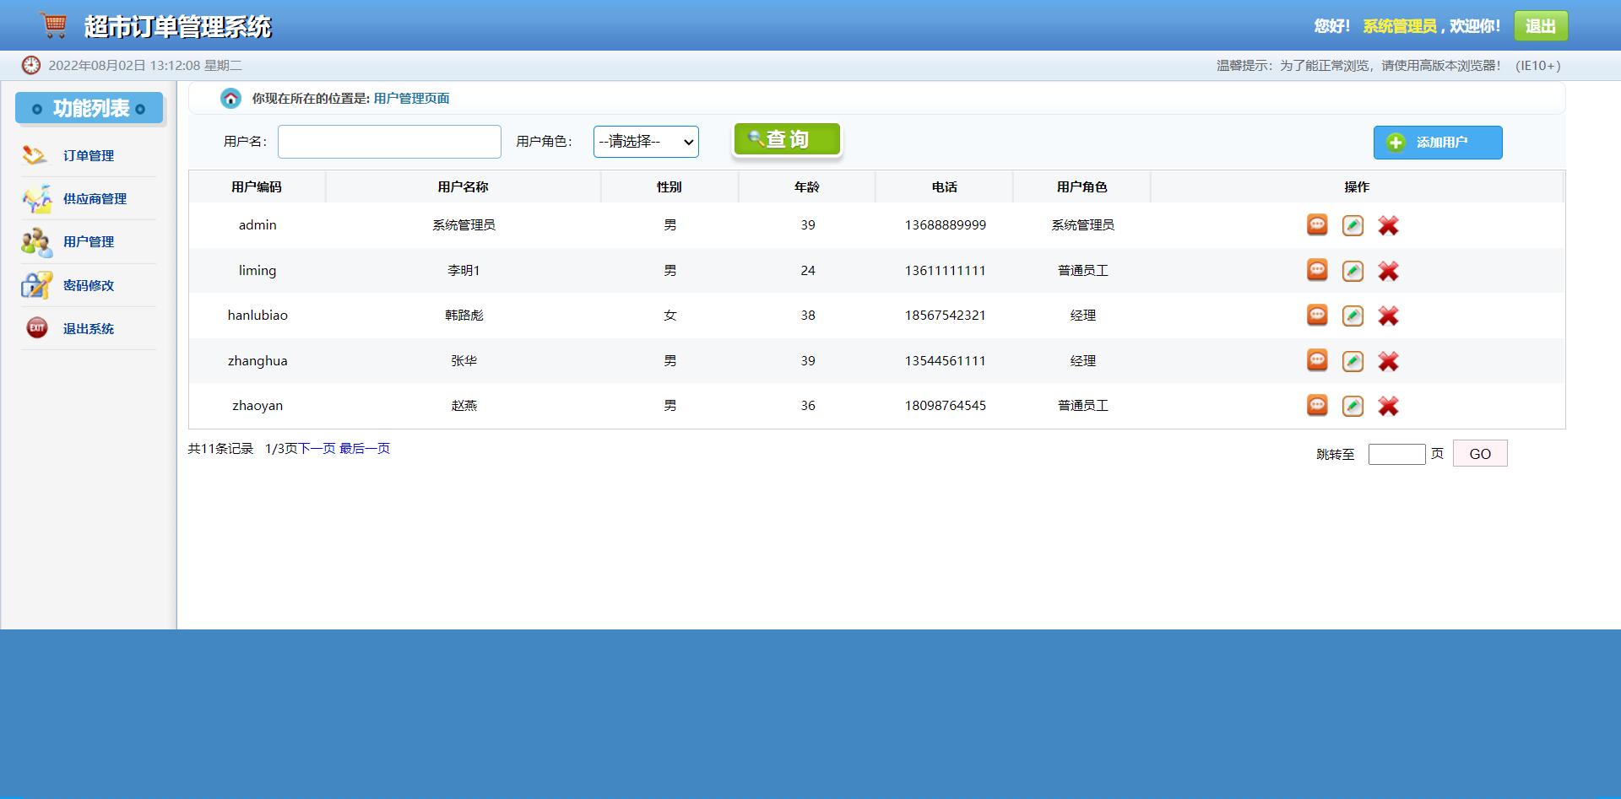
Task: Jump to the last page of records
Action: click(x=364, y=448)
